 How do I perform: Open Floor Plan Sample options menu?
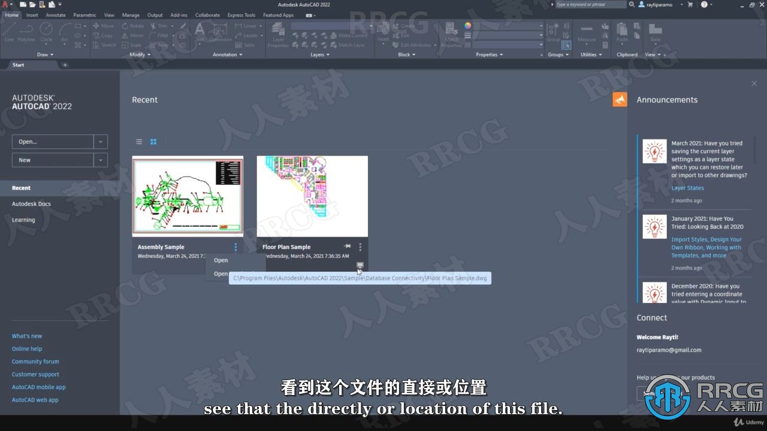click(x=360, y=247)
